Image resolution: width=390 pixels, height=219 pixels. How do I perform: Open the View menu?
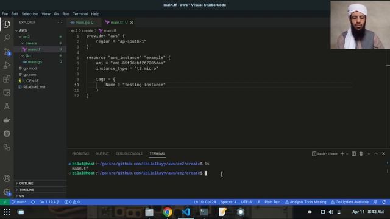point(46,14)
